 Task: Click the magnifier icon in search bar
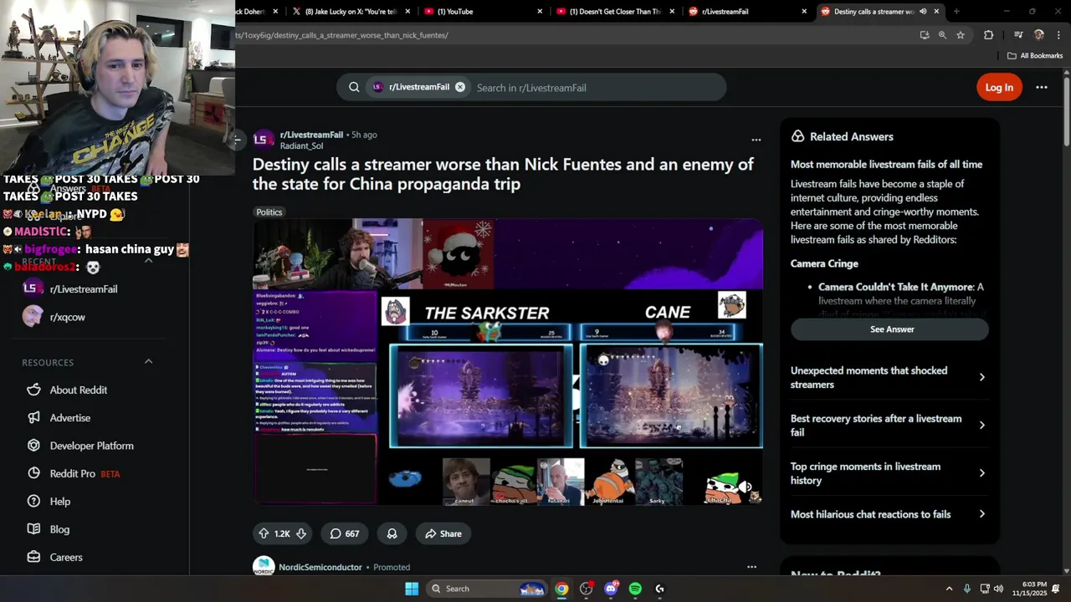(x=354, y=87)
